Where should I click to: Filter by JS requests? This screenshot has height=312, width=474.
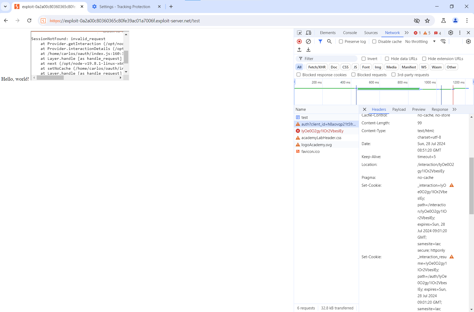[x=355, y=67]
